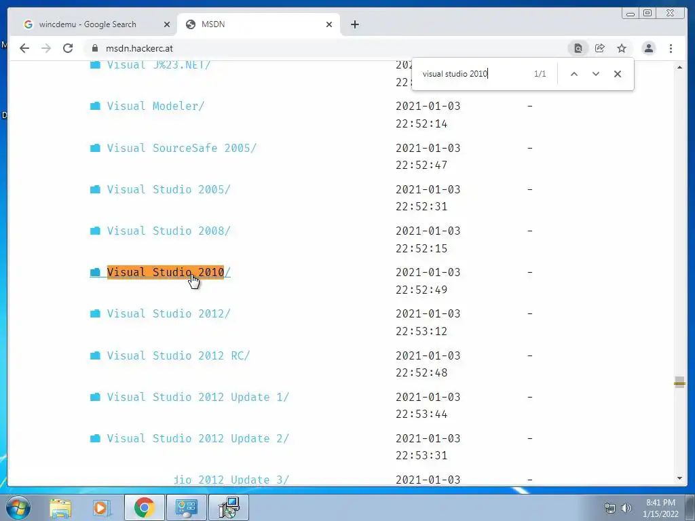
Task: Click the folder icon beside Visual Studio 2008/
Action: click(x=95, y=231)
